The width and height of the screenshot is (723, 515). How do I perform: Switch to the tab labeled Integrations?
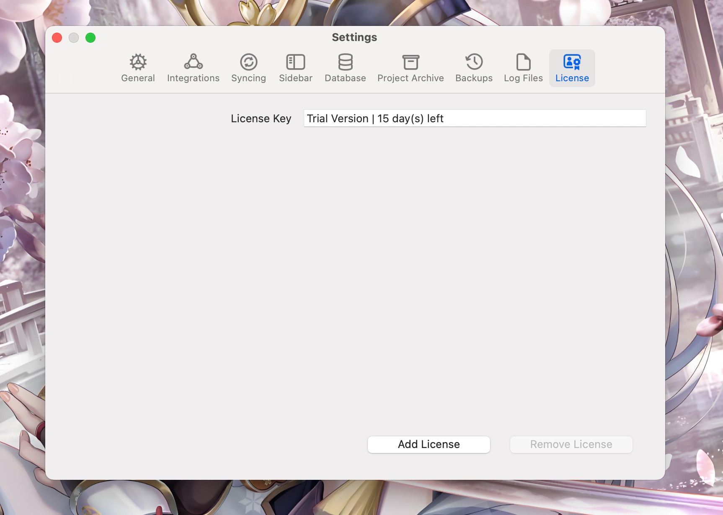pos(193,78)
